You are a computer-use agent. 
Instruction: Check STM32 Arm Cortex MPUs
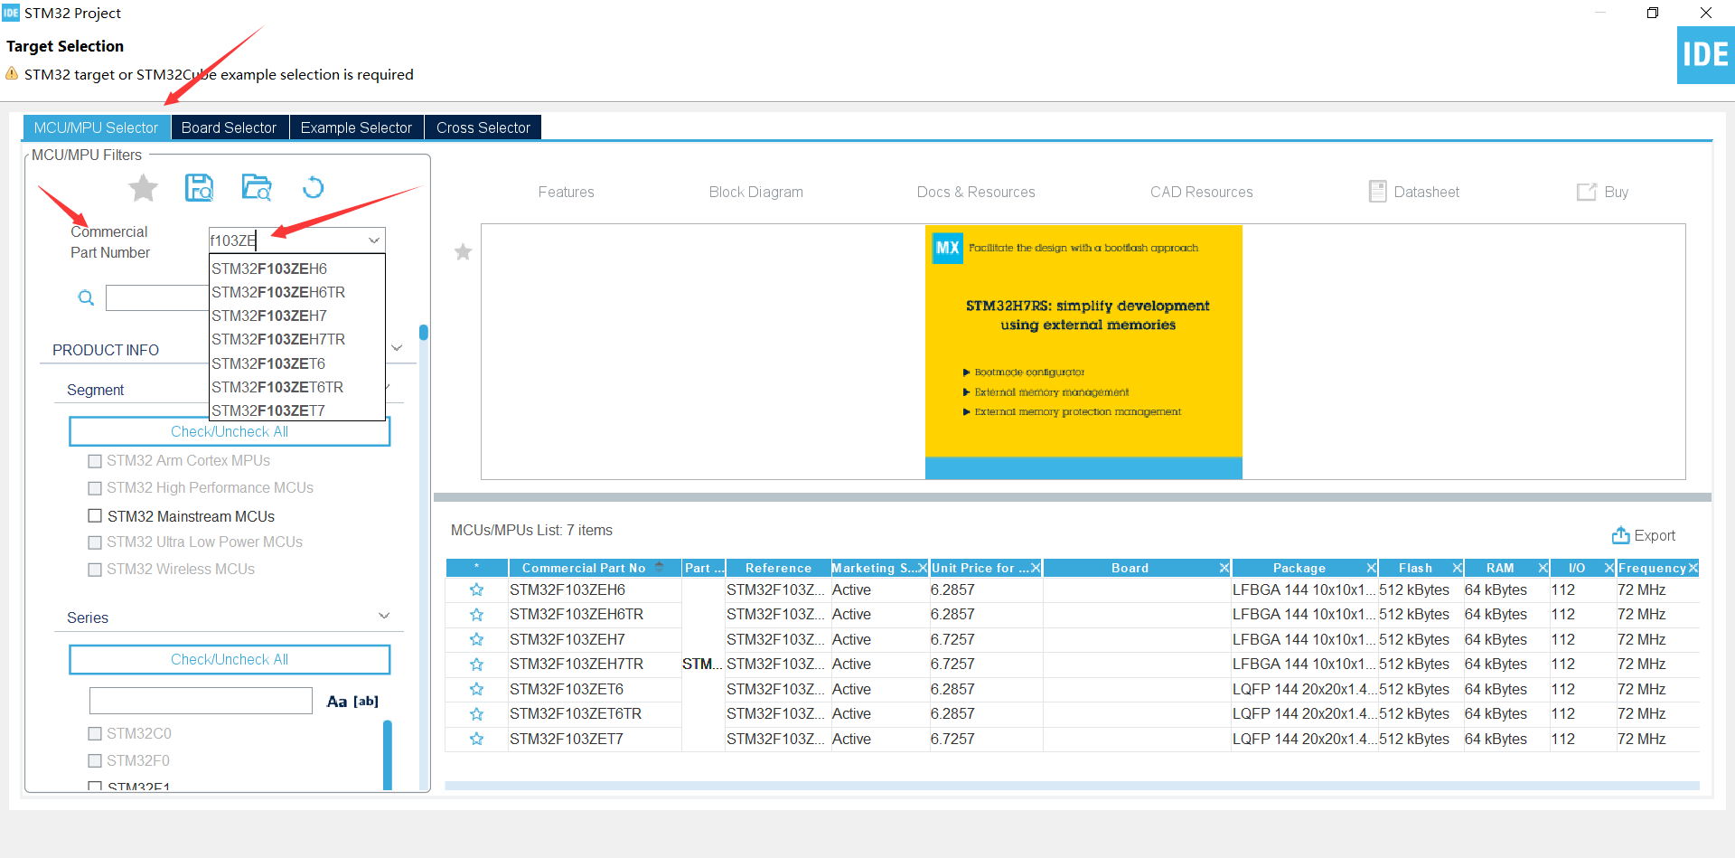click(x=95, y=461)
